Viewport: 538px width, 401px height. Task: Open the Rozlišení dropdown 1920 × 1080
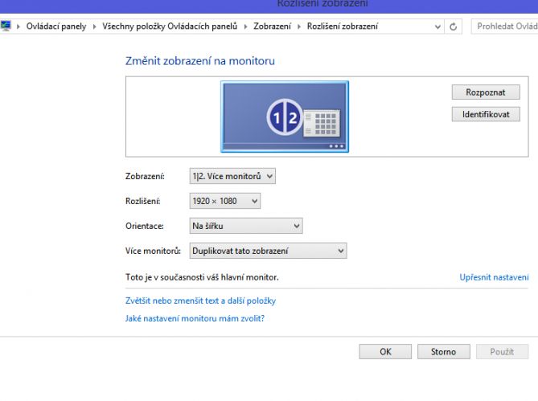224,201
